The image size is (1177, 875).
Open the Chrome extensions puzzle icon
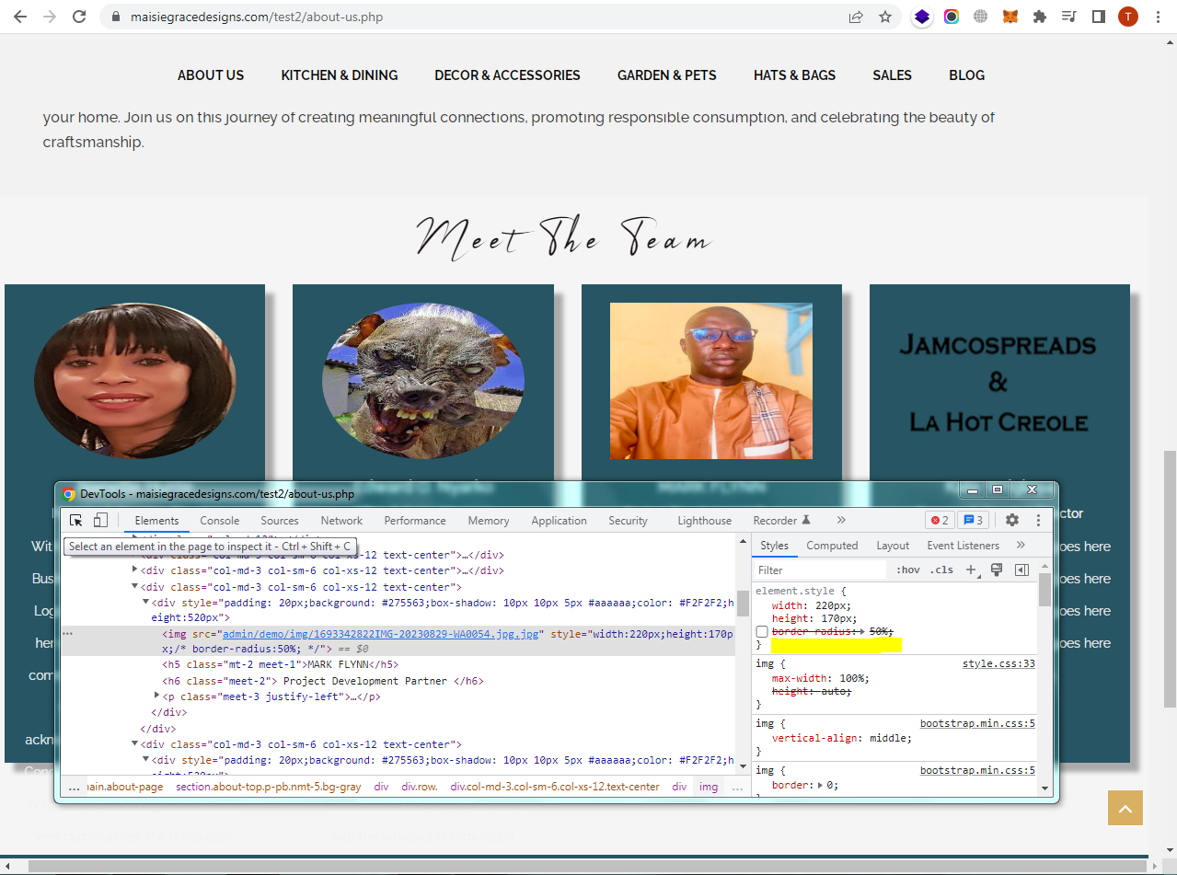pos(1040,17)
